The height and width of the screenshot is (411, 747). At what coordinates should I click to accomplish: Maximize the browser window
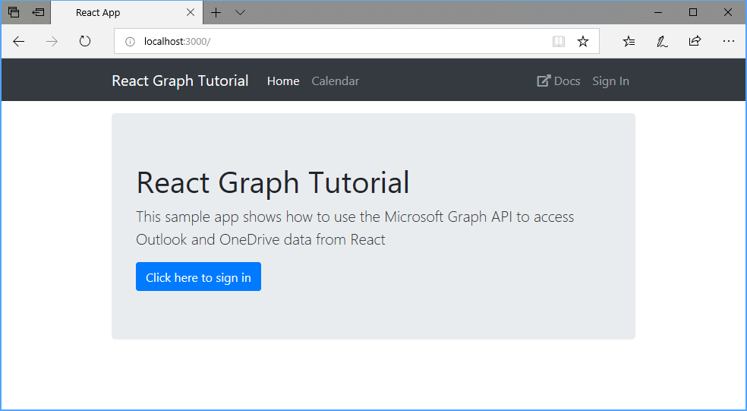tap(693, 12)
